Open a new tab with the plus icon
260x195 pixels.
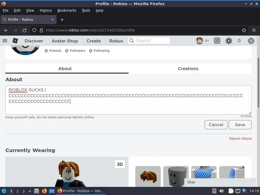point(62,20)
